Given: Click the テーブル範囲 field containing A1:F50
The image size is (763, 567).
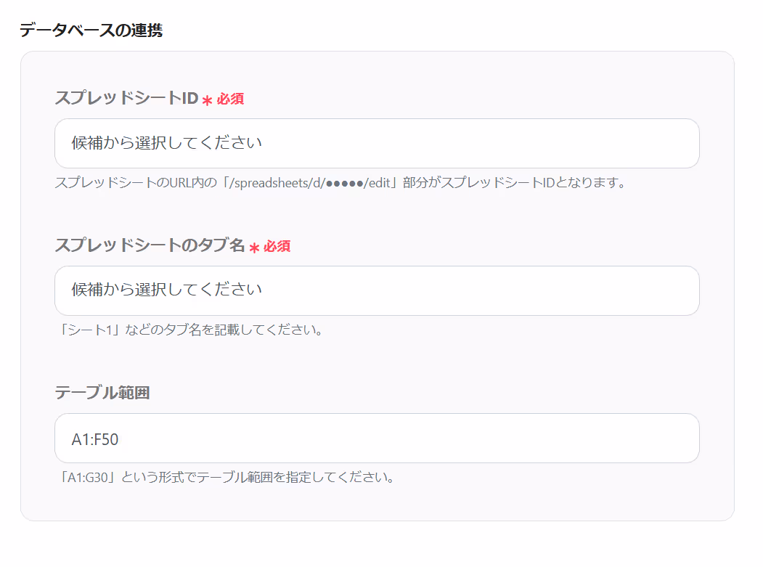Looking at the screenshot, I should pos(377,438).
